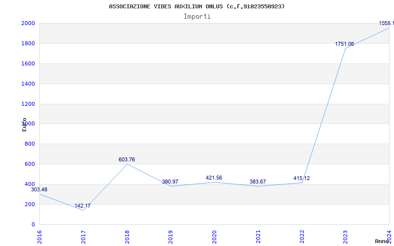Image resolution: width=394 pixels, height=246 pixels.
Task: Click the 1600 y-axis tick label
Action: (28, 64)
